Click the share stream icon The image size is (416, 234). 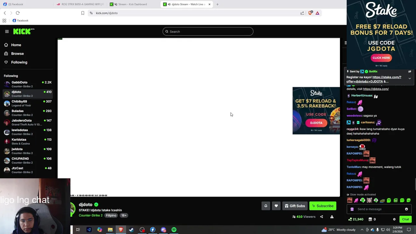coord(321,217)
